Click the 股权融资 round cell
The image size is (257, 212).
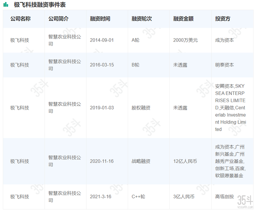pyautogui.click(x=141, y=108)
